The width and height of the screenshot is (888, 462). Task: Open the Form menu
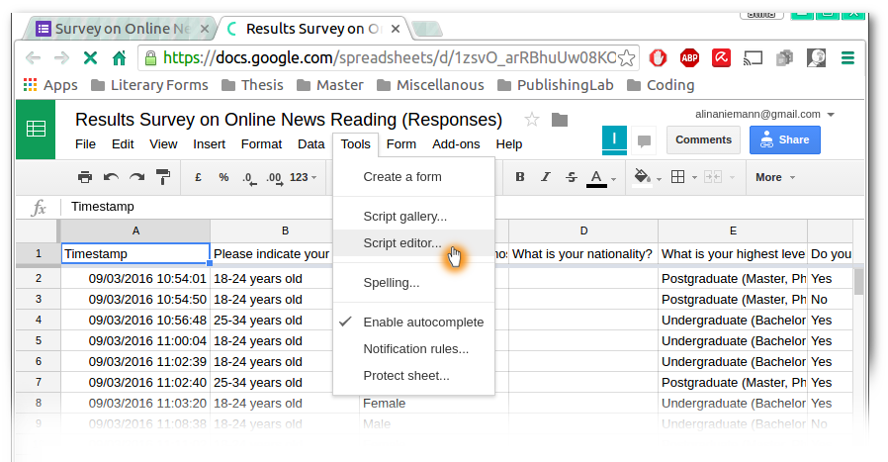point(401,144)
